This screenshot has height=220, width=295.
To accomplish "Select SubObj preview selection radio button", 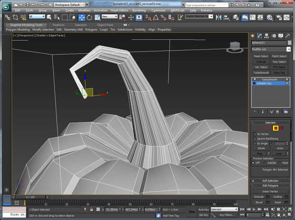I will click(x=264, y=162).
